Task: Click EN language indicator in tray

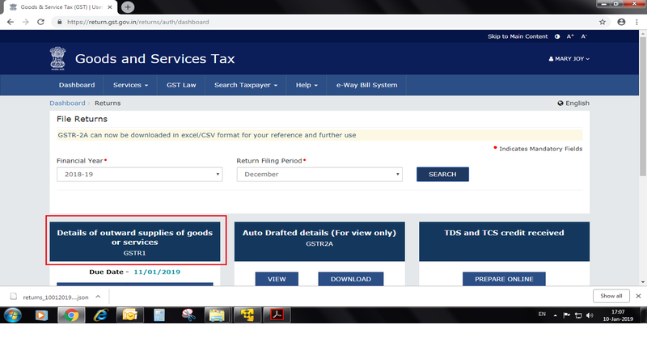Action: point(542,314)
